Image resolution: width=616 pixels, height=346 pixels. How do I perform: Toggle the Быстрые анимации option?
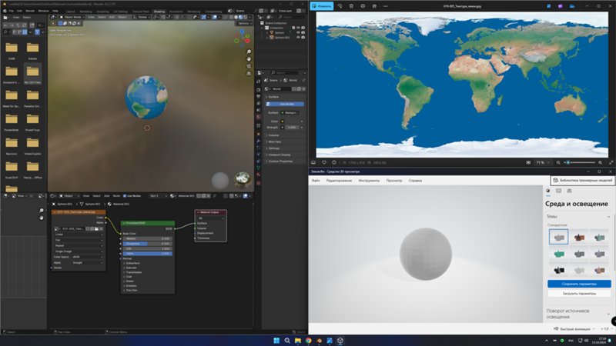[x=576, y=328]
